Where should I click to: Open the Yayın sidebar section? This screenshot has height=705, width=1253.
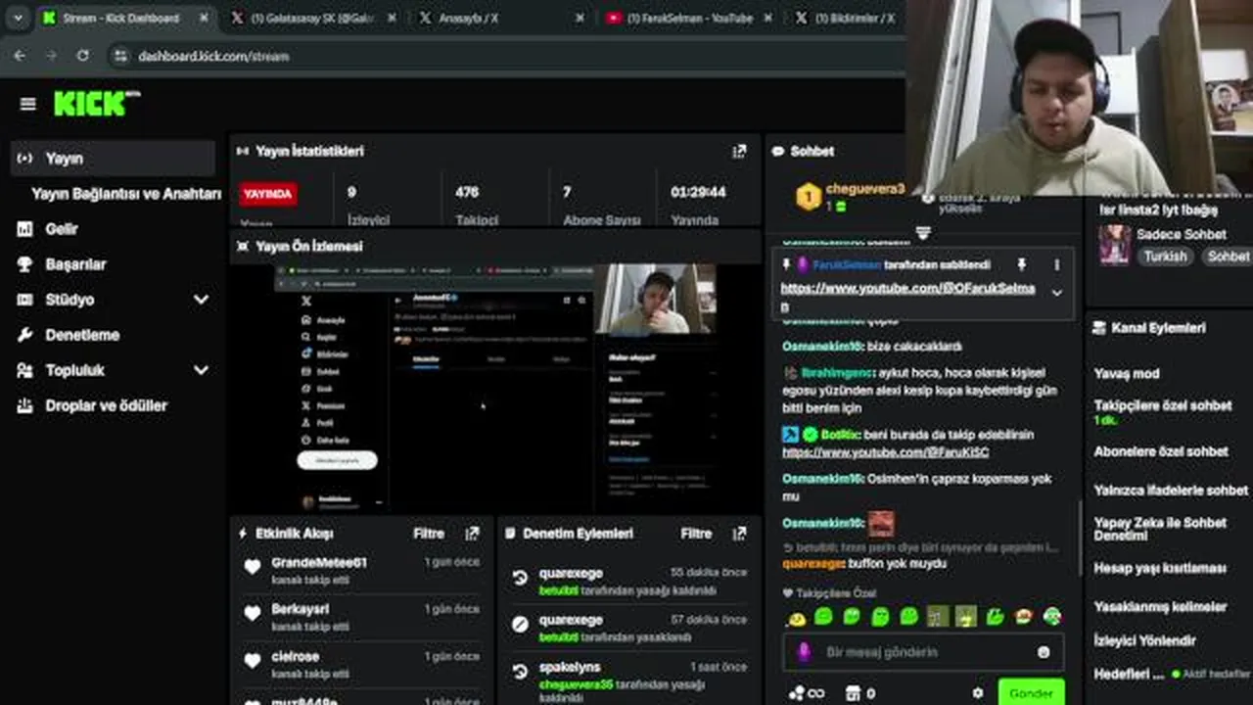point(113,158)
